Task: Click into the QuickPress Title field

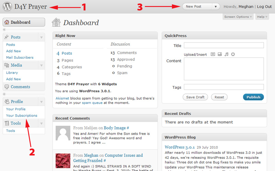Action: pos(224,45)
